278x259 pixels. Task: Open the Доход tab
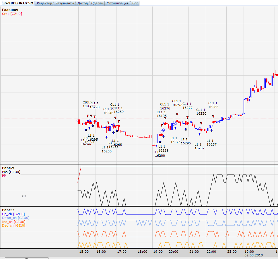tap(83, 3)
